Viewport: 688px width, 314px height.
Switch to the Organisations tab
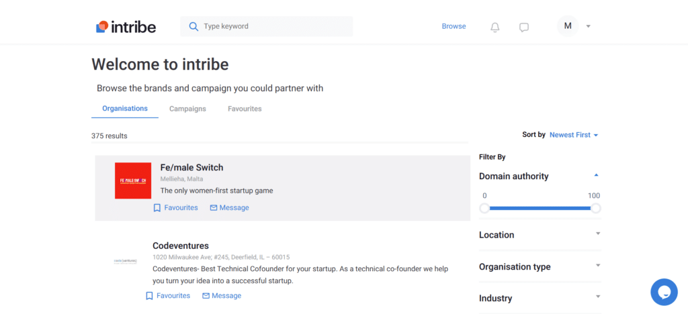125,109
